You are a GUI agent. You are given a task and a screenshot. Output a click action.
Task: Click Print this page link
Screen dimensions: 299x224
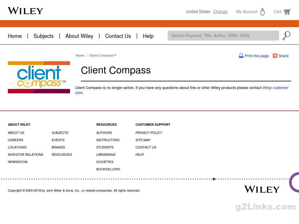pyautogui.click(x=257, y=56)
